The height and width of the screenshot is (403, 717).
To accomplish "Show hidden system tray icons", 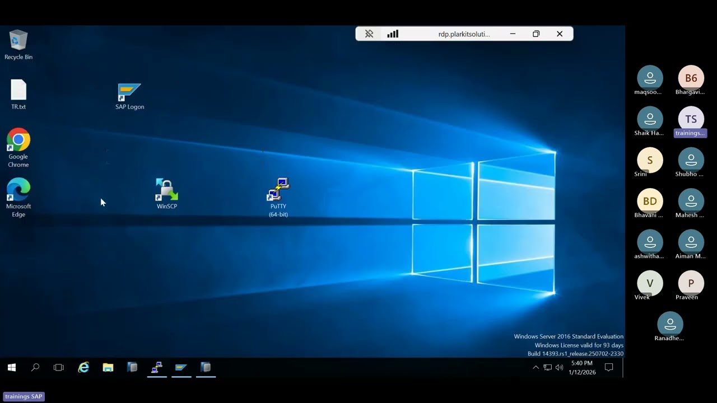I will click(x=536, y=368).
